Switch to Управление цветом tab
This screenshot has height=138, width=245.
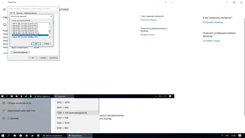pyautogui.click(x=30, y=13)
